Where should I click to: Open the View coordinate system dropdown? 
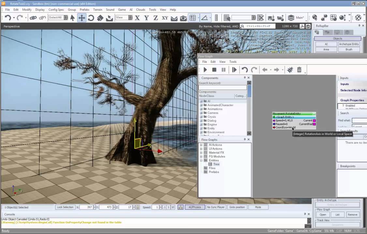click(130, 18)
